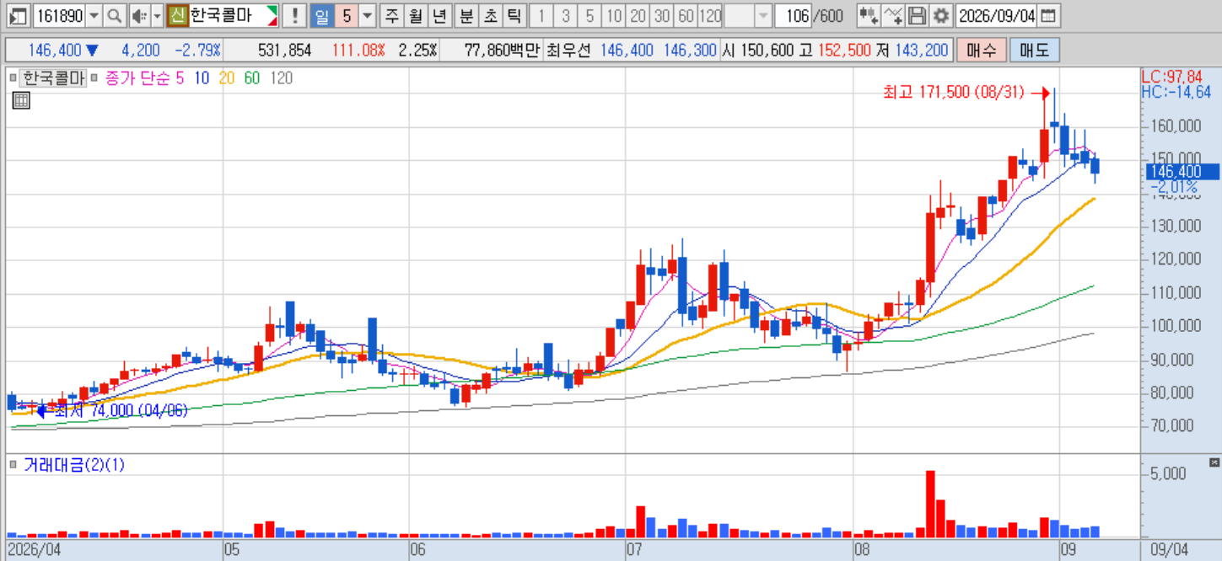Click the green 60 moving average label
1222x561 pixels.
(x=251, y=78)
